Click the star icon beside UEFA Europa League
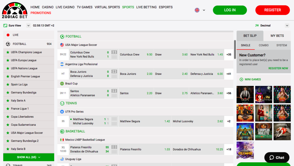Screen dimensions: 294x166 pyautogui.click(x=8, y=60)
